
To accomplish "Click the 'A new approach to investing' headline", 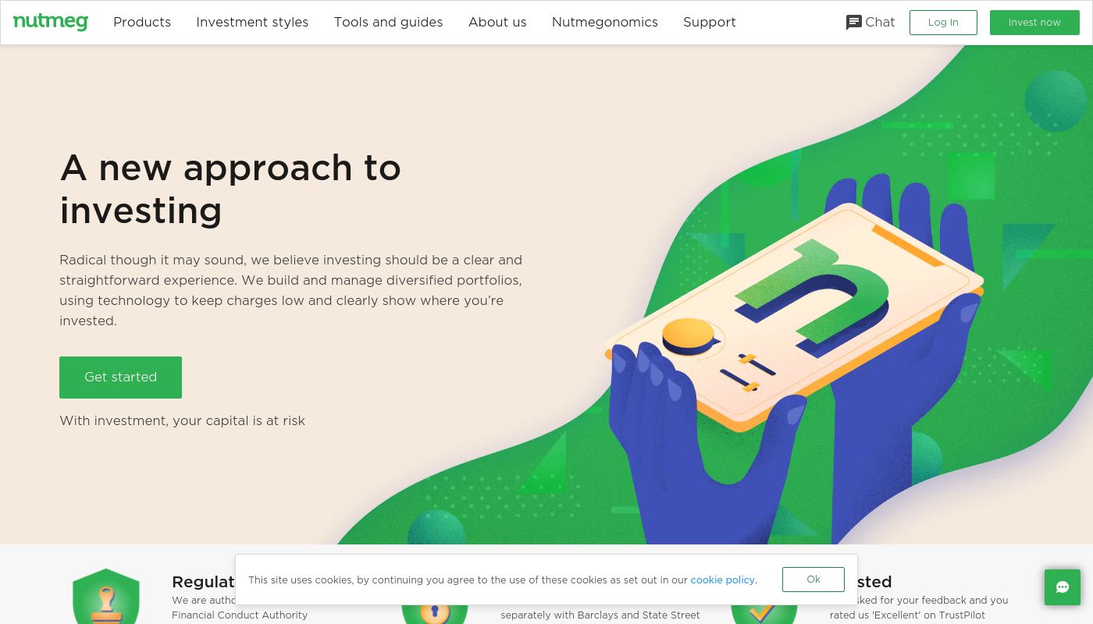I will [x=230, y=189].
